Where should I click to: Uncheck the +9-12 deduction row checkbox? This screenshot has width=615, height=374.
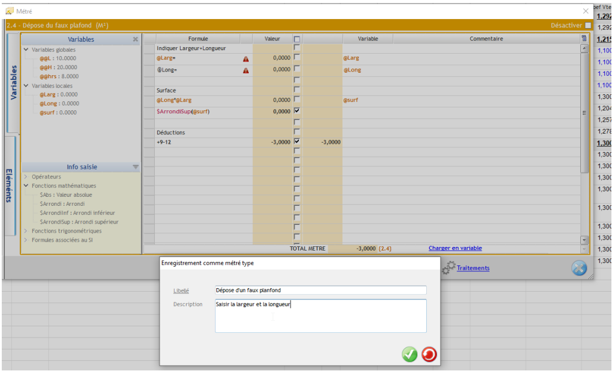point(296,142)
